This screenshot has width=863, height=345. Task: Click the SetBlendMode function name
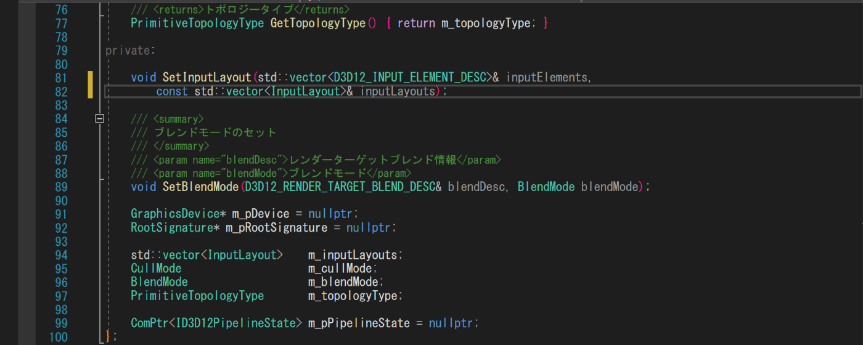pos(200,186)
